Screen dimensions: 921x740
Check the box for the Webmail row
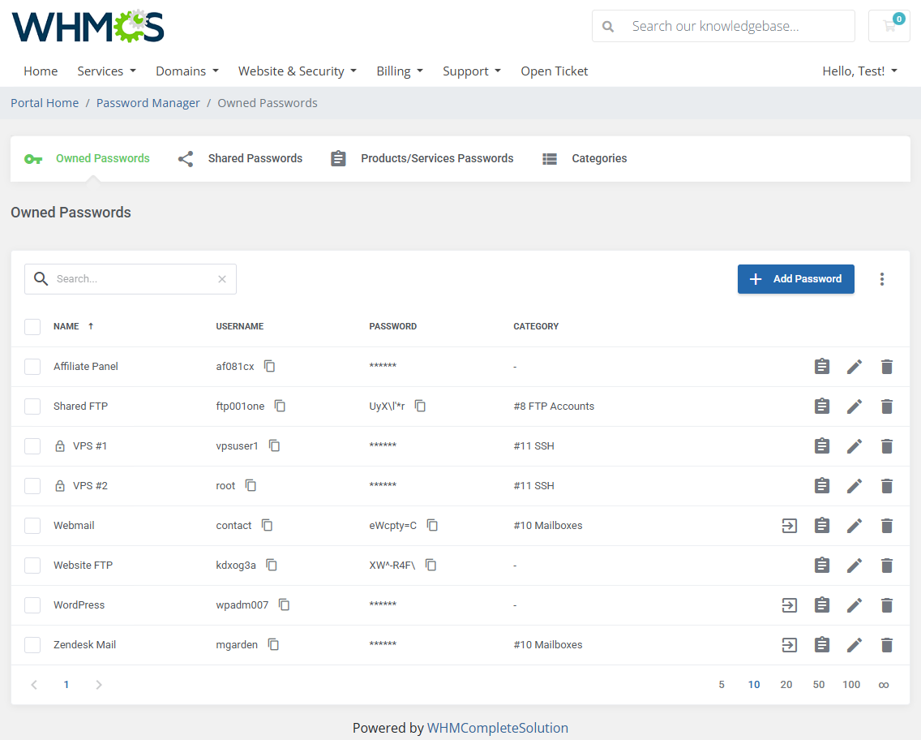[x=32, y=526]
